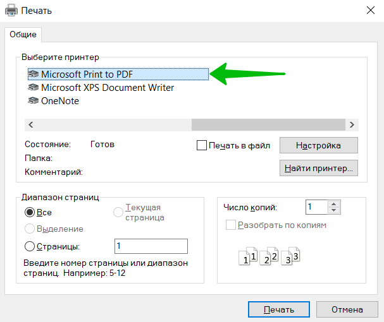Click the 'Печать' button to print
This screenshot has height=322, width=384.
coord(279,309)
